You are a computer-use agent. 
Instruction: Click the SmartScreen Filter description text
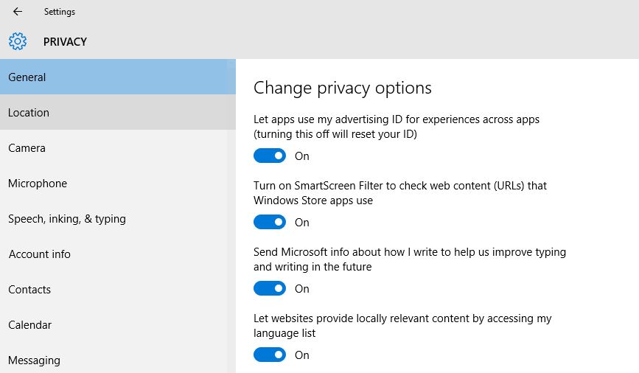pos(400,193)
